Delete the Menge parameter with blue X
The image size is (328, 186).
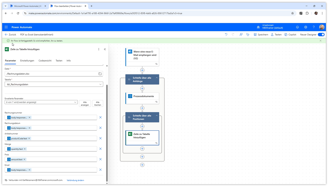pos(100,149)
